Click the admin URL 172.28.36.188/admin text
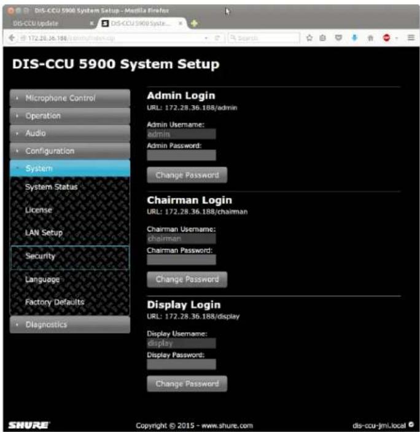Screen dimensions: 420x432 (x=201, y=108)
